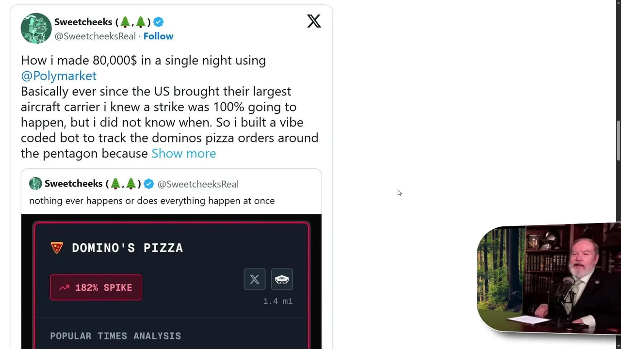
Task: Open the quoted tweet's "nothing ever happens" text
Action: tap(152, 201)
